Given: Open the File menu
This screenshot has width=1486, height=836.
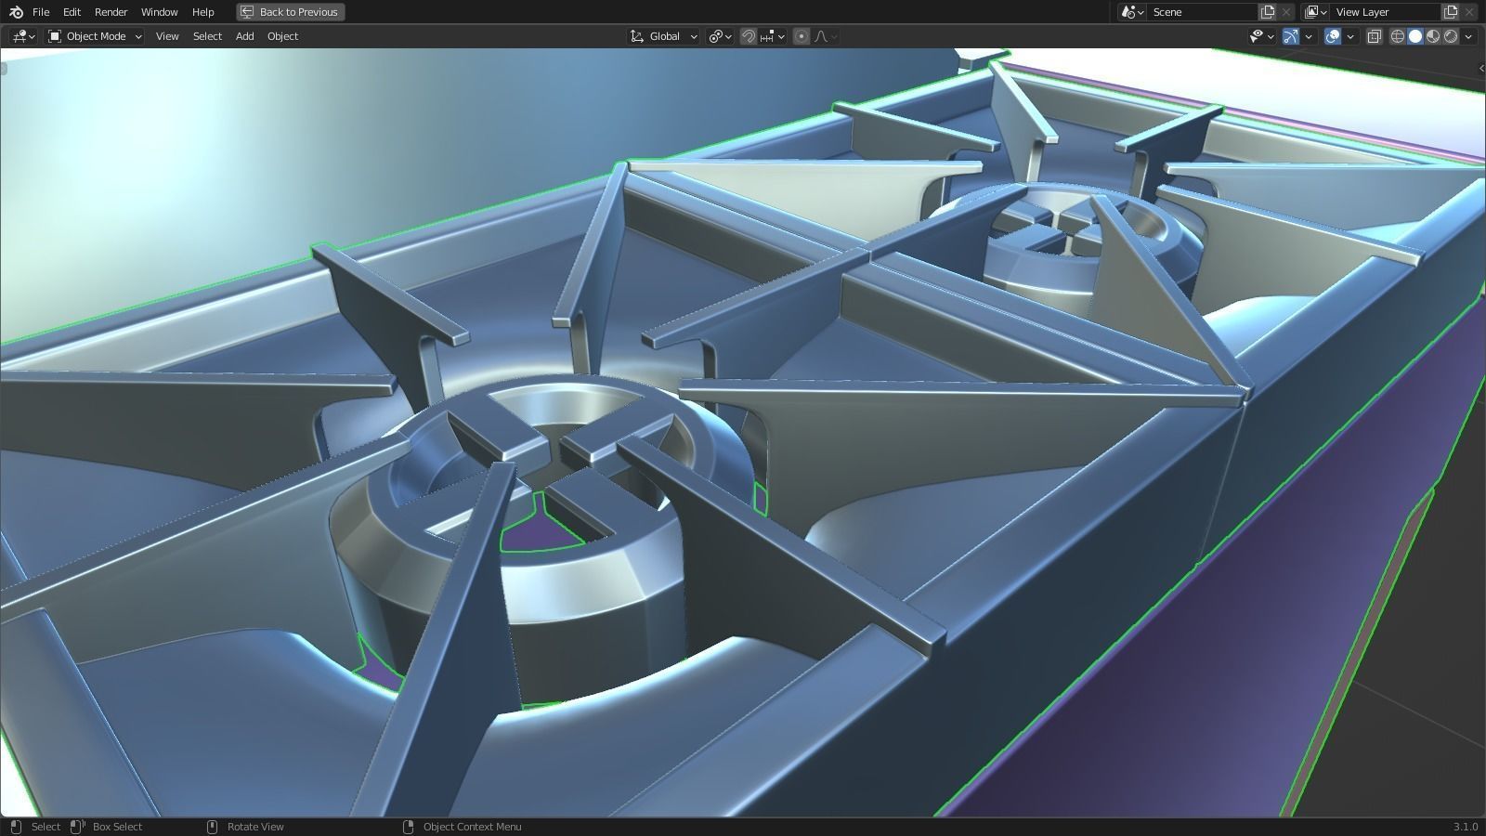Looking at the screenshot, I should point(41,12).
